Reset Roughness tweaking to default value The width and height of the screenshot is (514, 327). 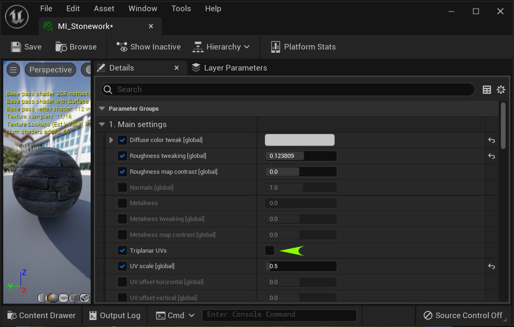[x=492, y=156]
